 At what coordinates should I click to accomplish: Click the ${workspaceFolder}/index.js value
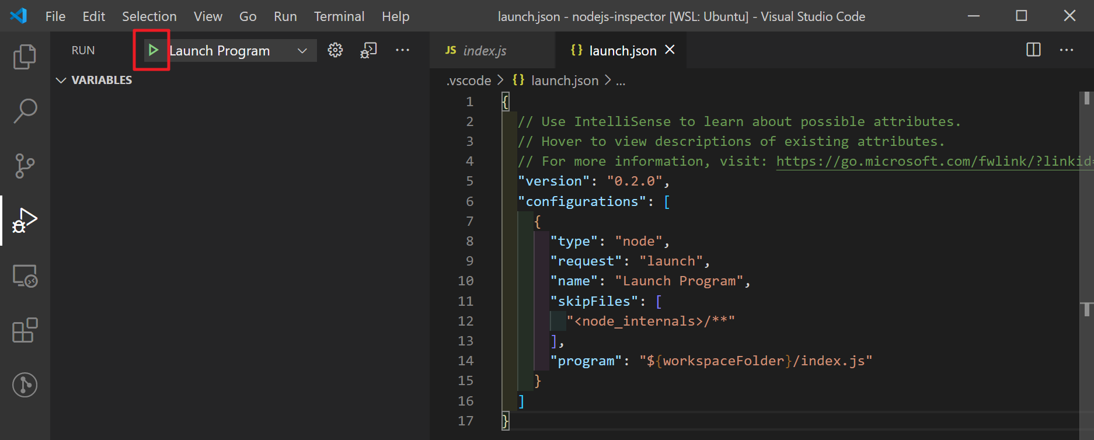pos(755,361)
